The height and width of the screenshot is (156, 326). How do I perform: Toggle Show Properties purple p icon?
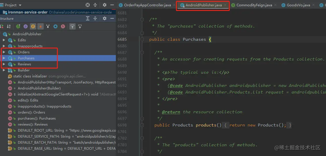tap(26, 26)
